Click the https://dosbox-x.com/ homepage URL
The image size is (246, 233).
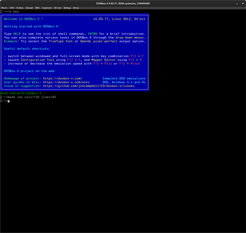63,79
